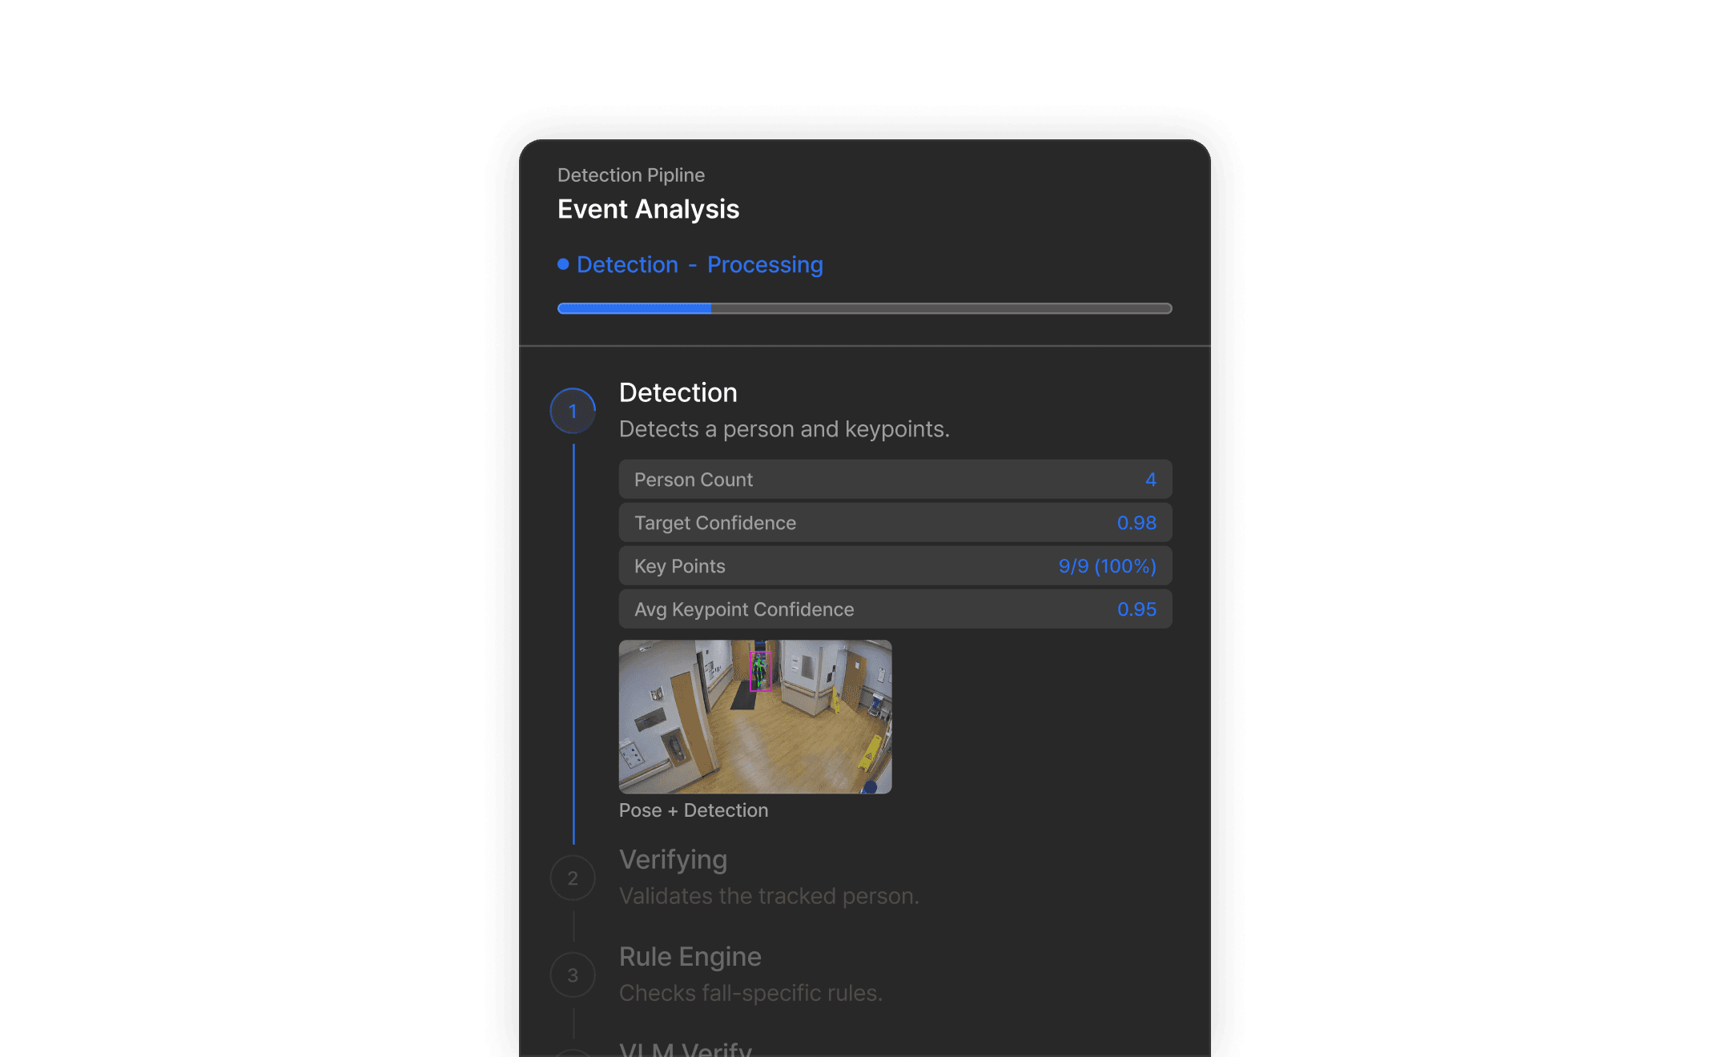Click the Detection step title
This screenshot has height=1057, width=1730.
[678, 392]
